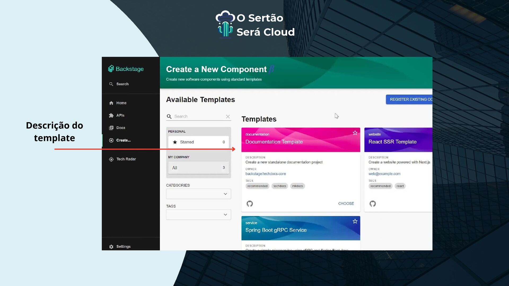Open the Categories dropdown

(x=198, y=194)
